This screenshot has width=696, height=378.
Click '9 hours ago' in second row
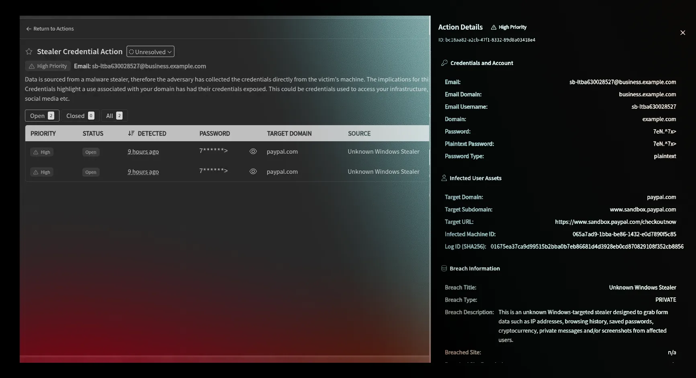pos(143,172)
